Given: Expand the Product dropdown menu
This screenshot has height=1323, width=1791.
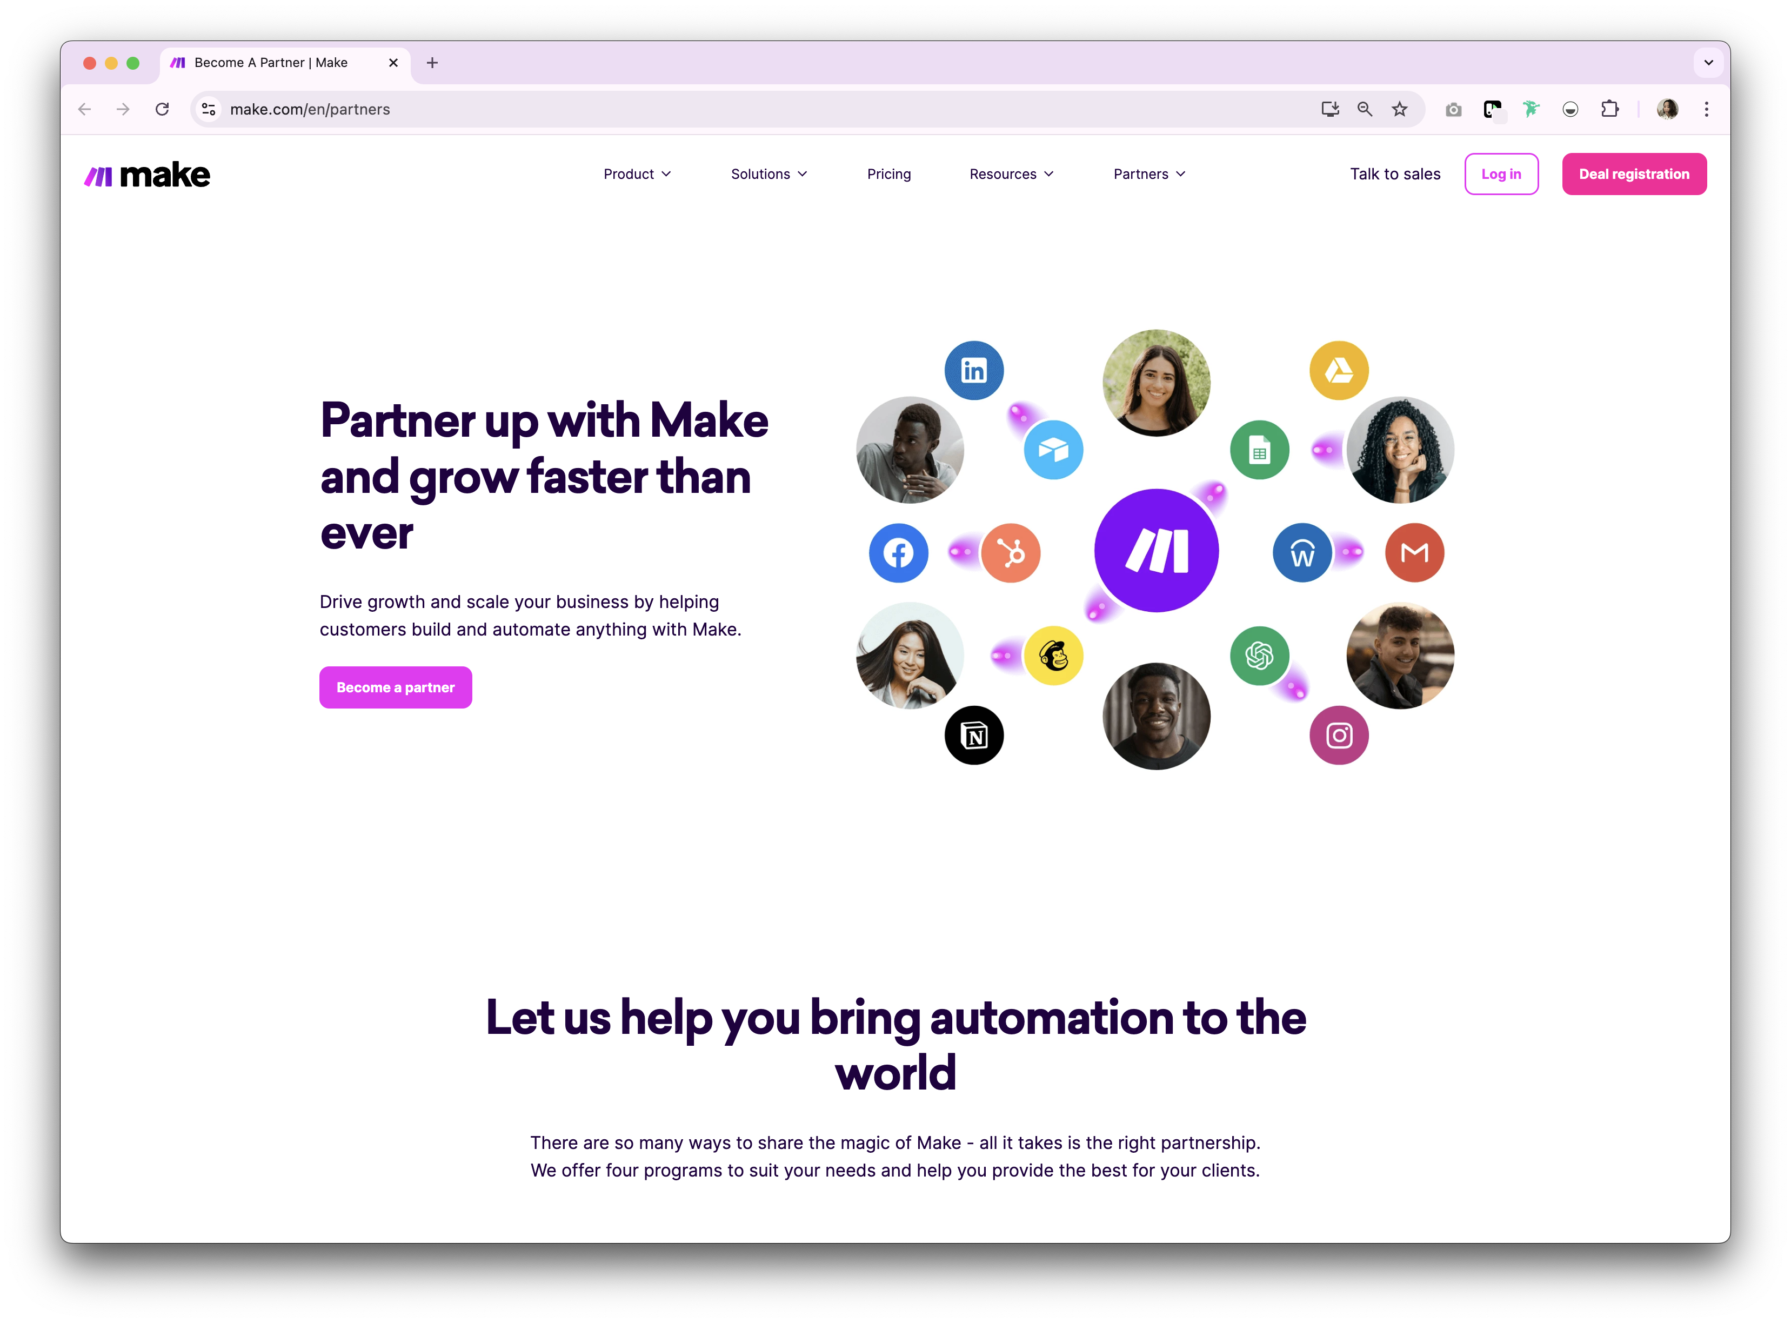Looking at the screenshot, I should (637, 174).
